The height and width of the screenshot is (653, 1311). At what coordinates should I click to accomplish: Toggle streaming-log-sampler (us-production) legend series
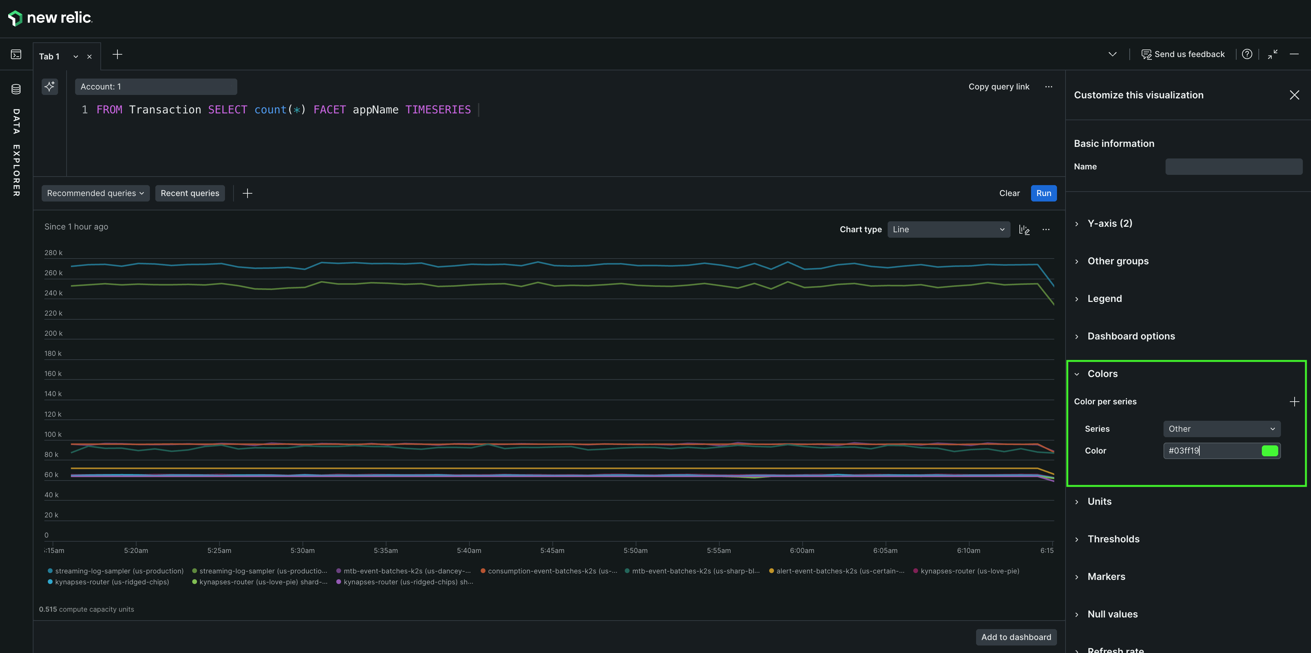[x=118, y=571]
